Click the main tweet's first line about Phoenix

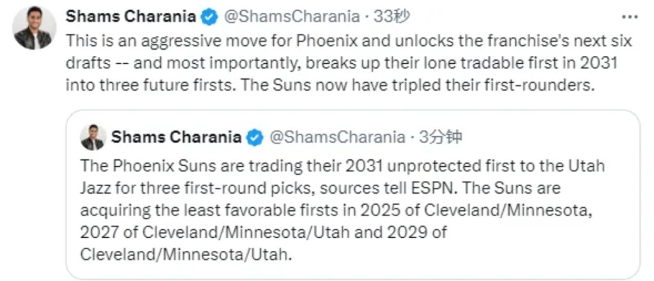(348, 40)
